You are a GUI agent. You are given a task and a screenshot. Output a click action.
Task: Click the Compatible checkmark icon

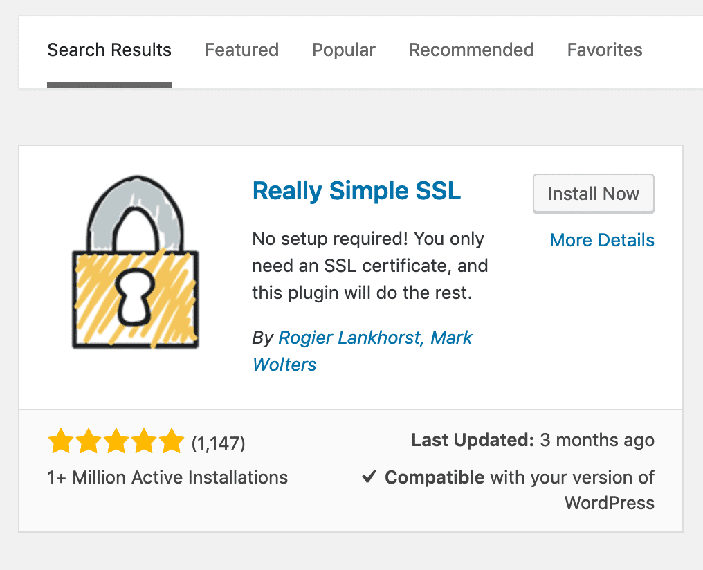[x=369, y=476]
